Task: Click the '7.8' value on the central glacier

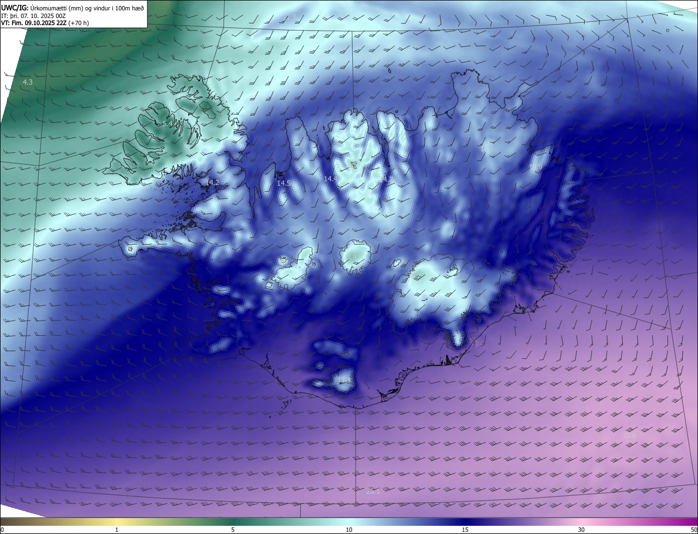Action: pos(352,257)
